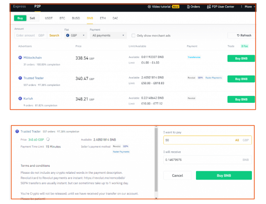Open the All payments dropdown

pos(108,35)
